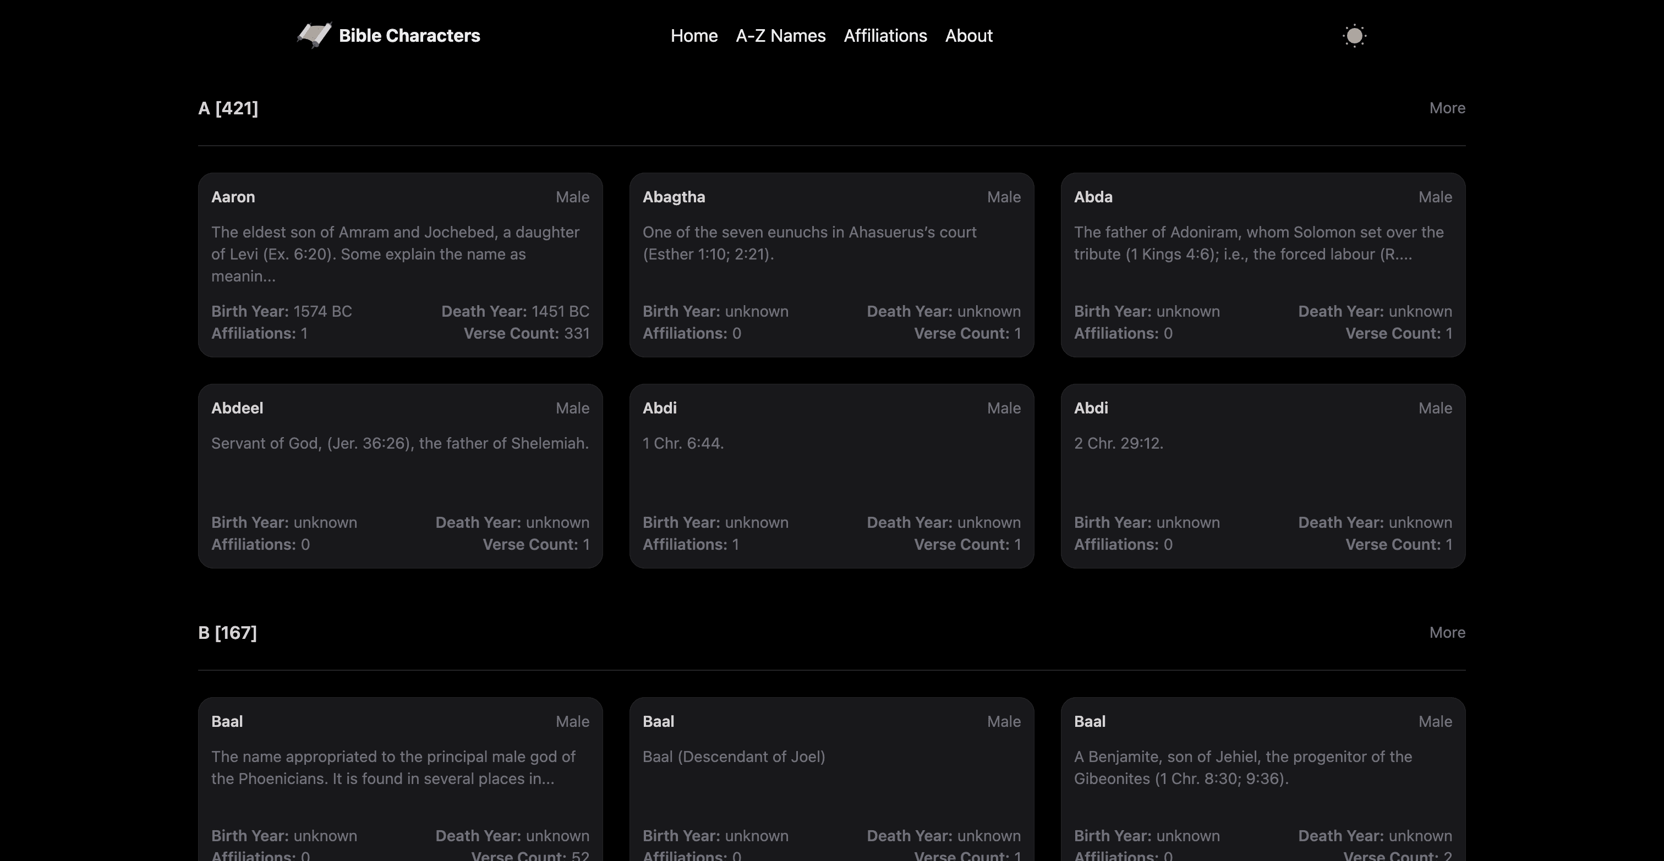The width and height of the screenshot is (1664, 861).
Task: Click Aaron's Affiliations: 1 text
Action: click(x=260, y=333)
